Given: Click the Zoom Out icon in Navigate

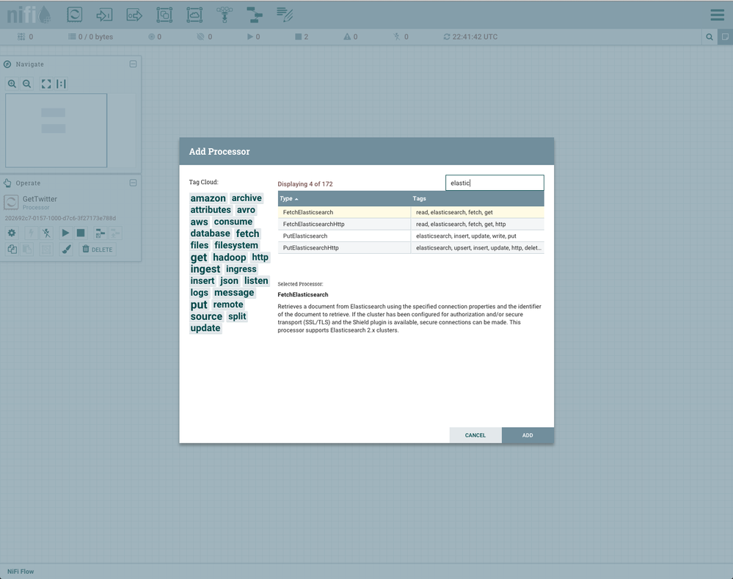Looking at the screenshot, I should pos(27,84).
